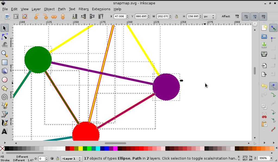The height and width of the screenshot is (162, 278).
Task: Select the Text tool
Action: 4,131
